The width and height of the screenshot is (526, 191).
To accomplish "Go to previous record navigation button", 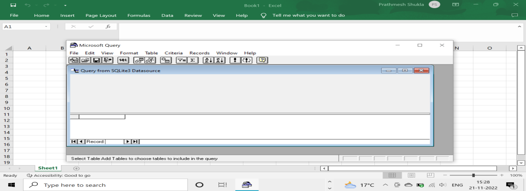I will [x=81, y=142].
